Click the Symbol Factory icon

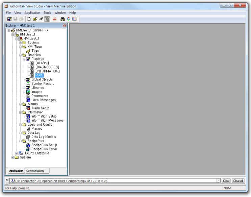pos(28,84)
